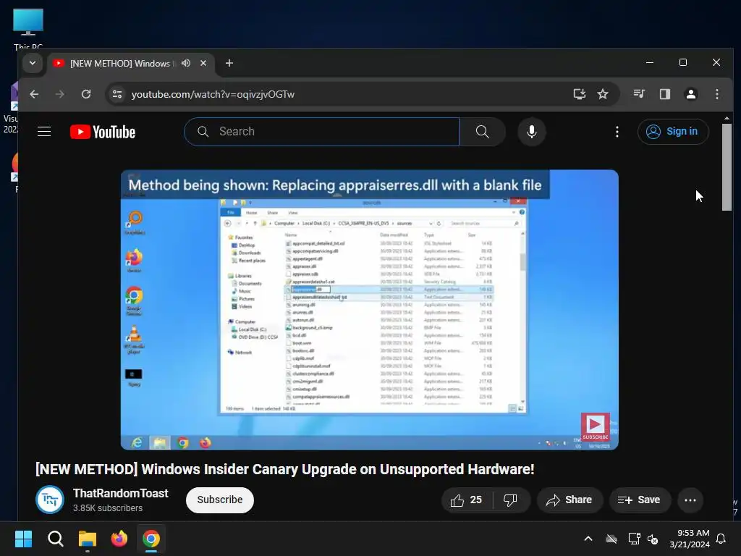Open OneDrive cloud tray icon
This screenshot has height=556, width=741.
(611, 539)
